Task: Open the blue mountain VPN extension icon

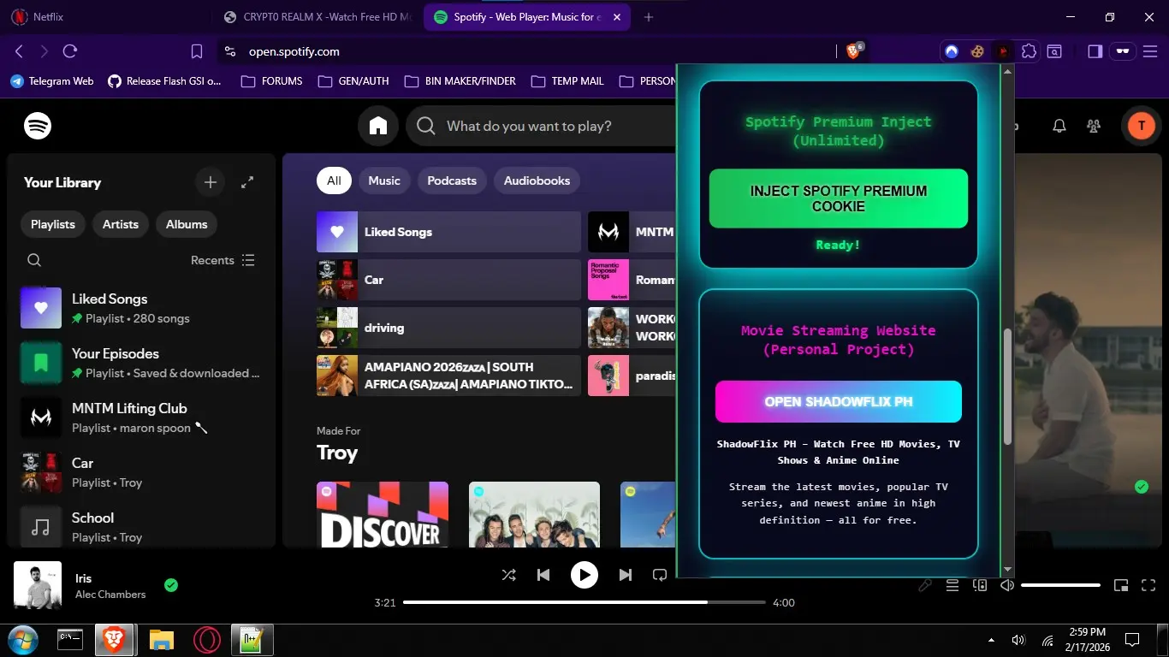Action: [952, 51]
